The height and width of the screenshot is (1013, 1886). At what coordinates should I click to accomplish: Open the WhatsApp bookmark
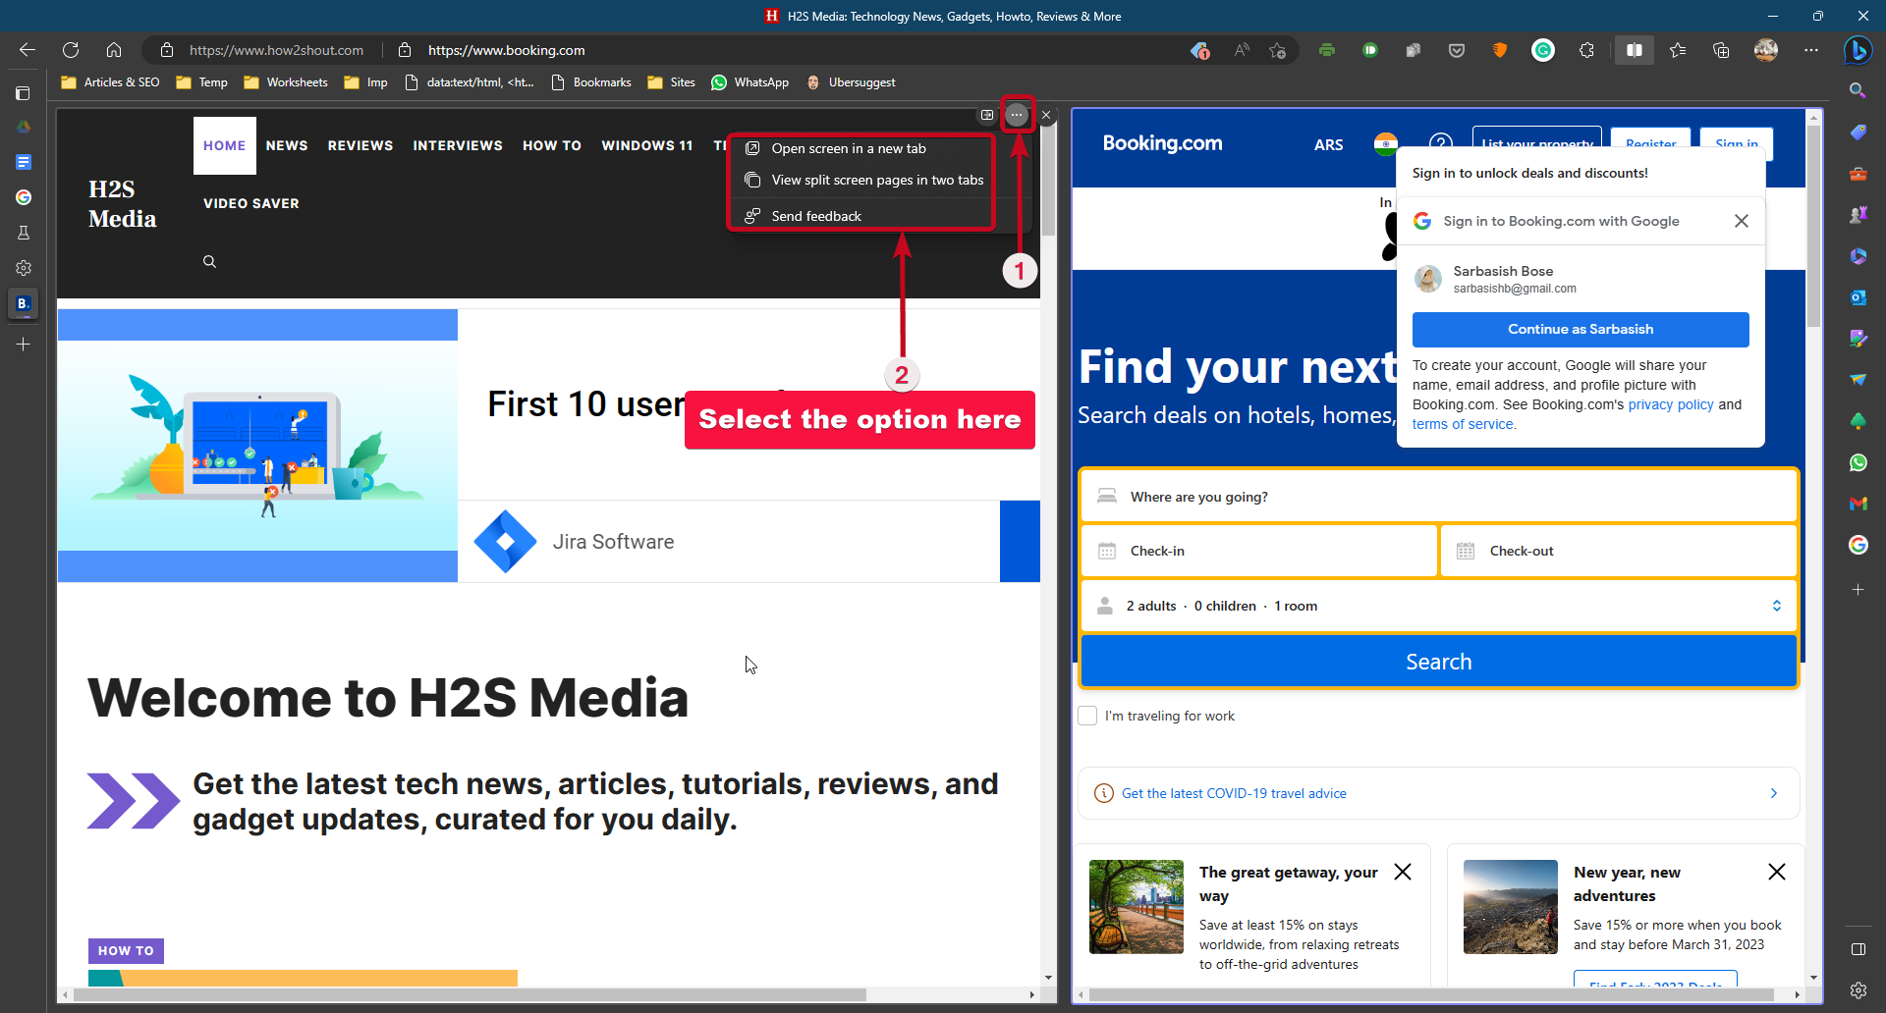pos(749,82)
